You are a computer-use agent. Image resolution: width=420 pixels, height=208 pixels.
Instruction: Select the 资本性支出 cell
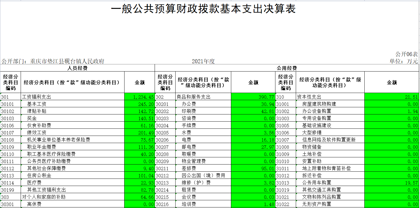pos(330,97)
